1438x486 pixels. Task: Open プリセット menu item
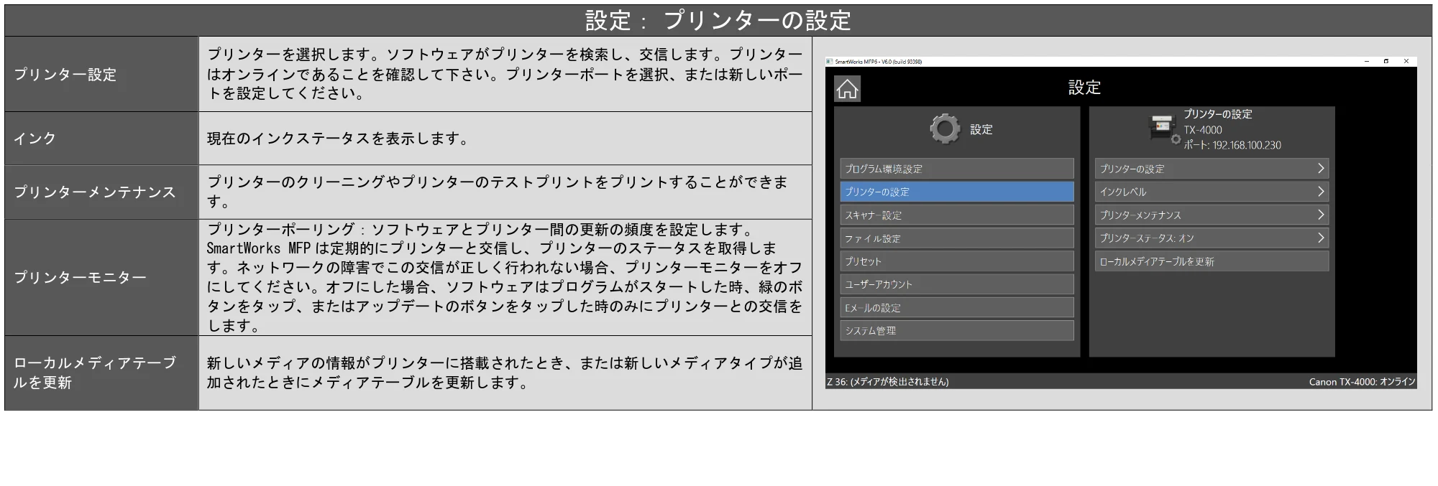point(957,261)
